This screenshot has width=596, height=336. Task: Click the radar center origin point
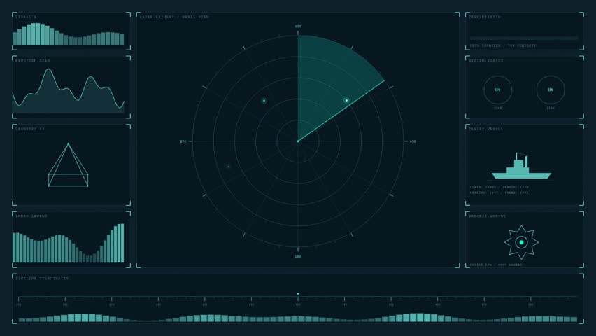click(297, 141)
